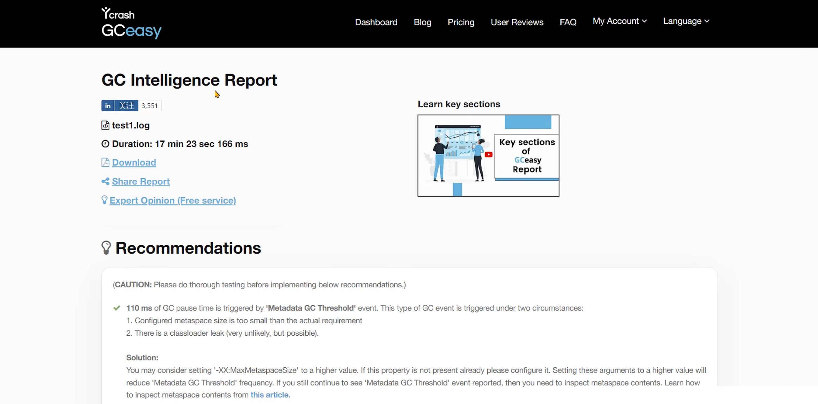Screen dimensions: 818x404
Task: Click the CAUTION note text
Action: point(259,285)
